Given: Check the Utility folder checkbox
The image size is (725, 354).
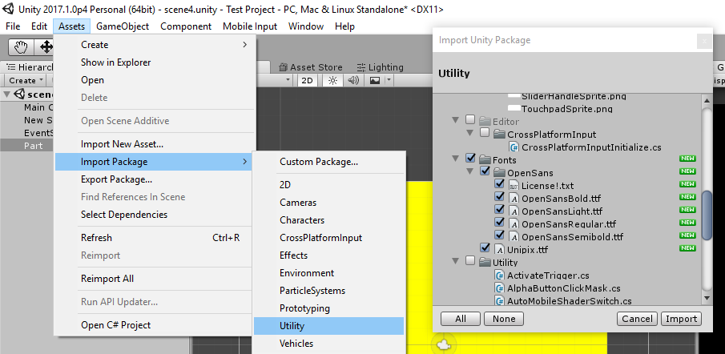Looking at the screenshot, I should point(470,260).
